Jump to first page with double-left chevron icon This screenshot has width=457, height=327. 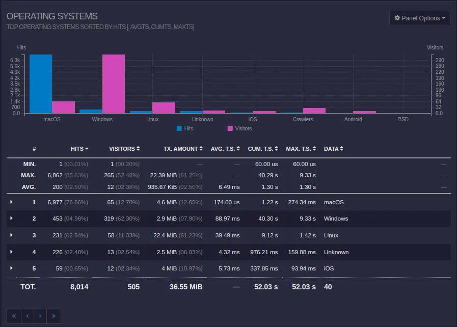tap(14, 316)
